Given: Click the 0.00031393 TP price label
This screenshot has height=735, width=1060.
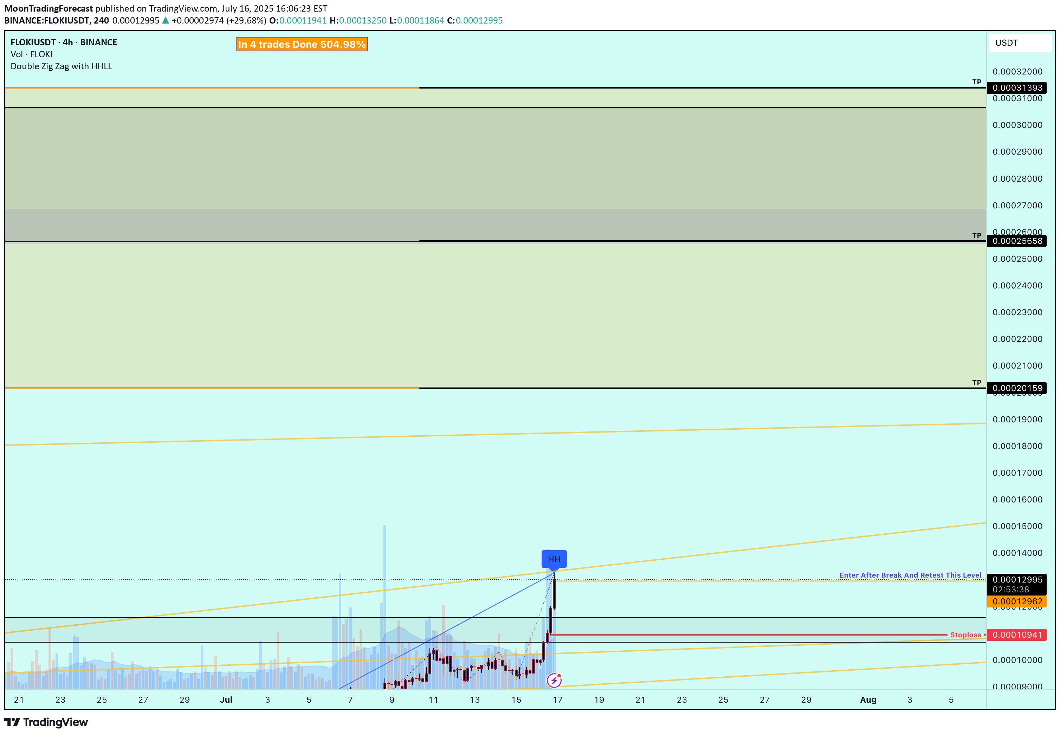Looking at the screenshot, I should click(x=1016, y=87).
